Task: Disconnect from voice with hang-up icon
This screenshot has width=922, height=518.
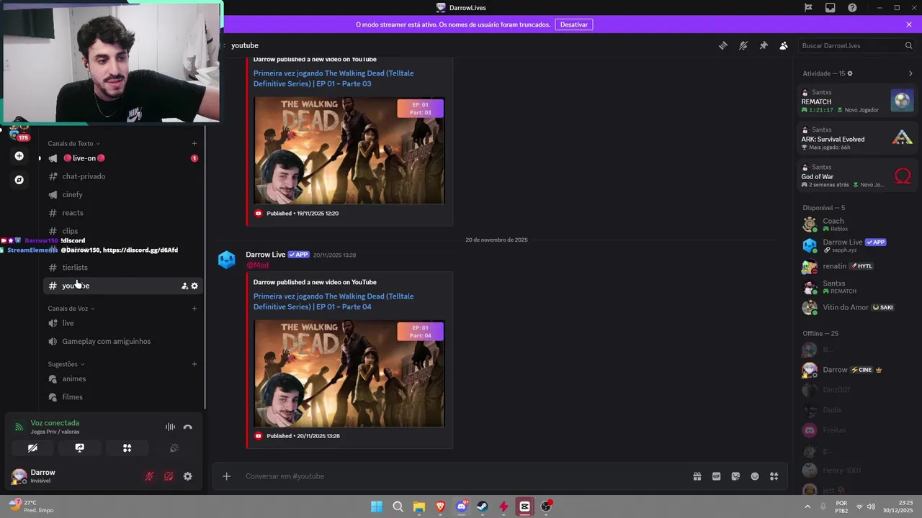Action: [188, 427]
